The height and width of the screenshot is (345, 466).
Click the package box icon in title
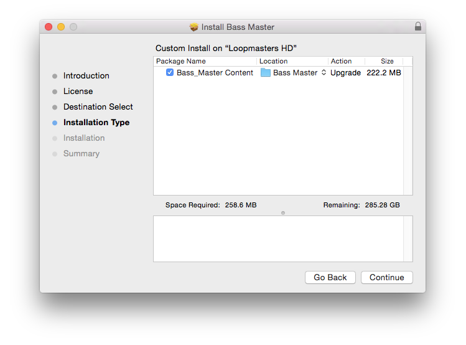pos(194,27)
